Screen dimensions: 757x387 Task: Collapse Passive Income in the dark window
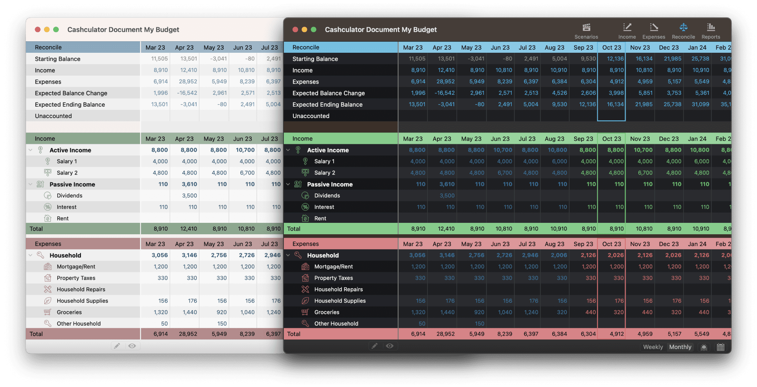pyautogui.click(x=288, y=184)
